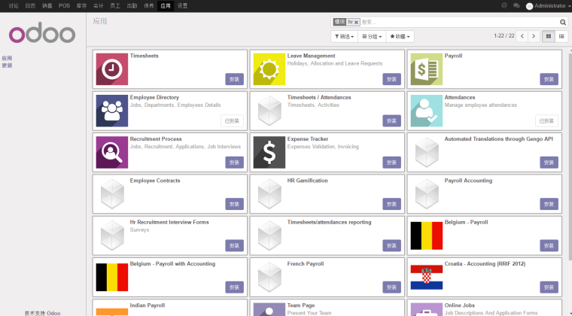Open the Administrator user menu
Screen dimensions: 572x316
[x=548, y=6]
